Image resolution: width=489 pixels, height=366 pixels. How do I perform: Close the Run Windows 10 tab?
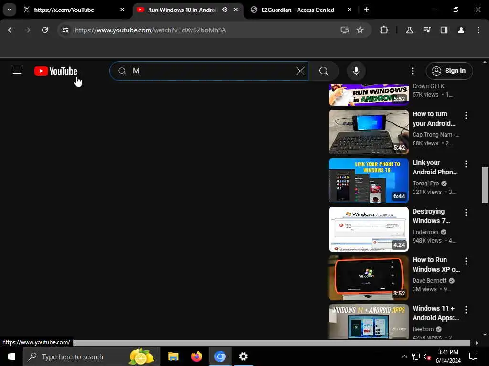(x=236, y=10)
